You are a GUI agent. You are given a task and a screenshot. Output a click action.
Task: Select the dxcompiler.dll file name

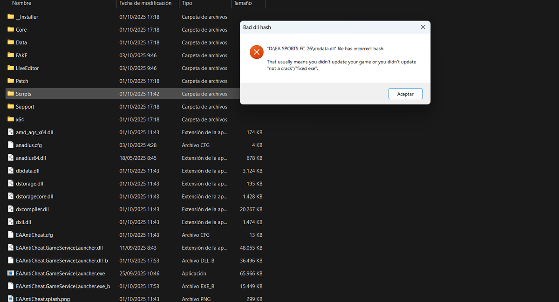pos(32,209)
